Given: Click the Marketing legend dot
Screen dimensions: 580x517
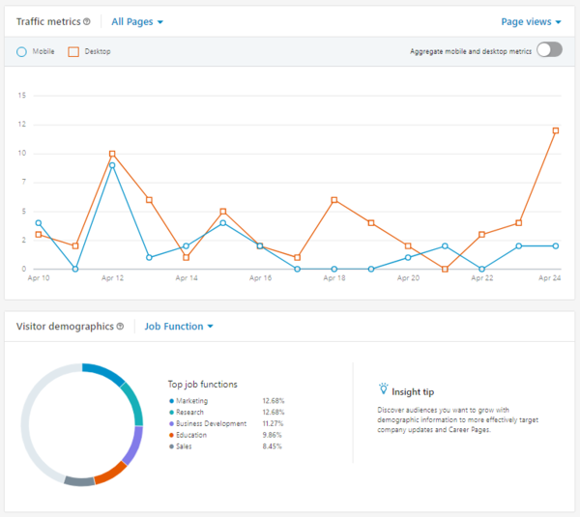Looking at the screenshot, I should pyautogui.click(x=172, y=401).
